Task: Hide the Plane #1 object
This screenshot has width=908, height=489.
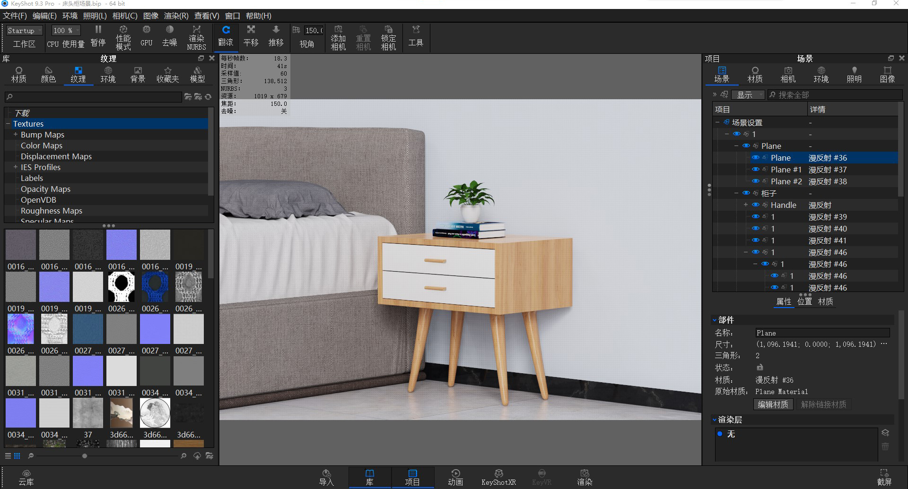Action: coord(756,170)
